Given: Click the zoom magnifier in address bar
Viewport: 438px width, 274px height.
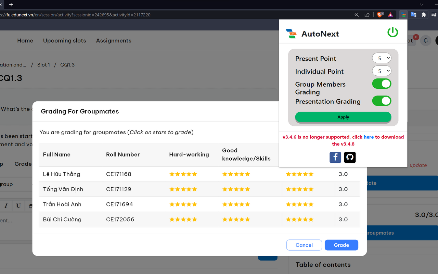Looking at the screenshot, I should (357, 15).
